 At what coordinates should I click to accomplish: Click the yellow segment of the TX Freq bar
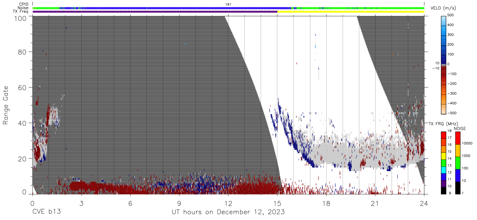(351, 12)
